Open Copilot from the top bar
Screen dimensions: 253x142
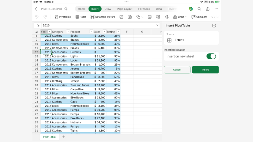pyautogui.click(x=191, y=9)
